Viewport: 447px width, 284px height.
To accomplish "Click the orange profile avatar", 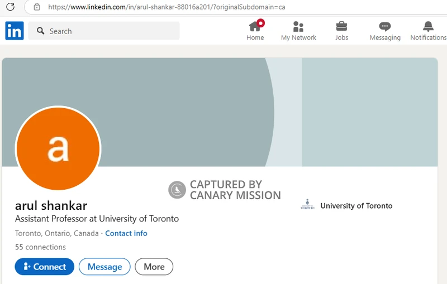I will pos(58,148).
